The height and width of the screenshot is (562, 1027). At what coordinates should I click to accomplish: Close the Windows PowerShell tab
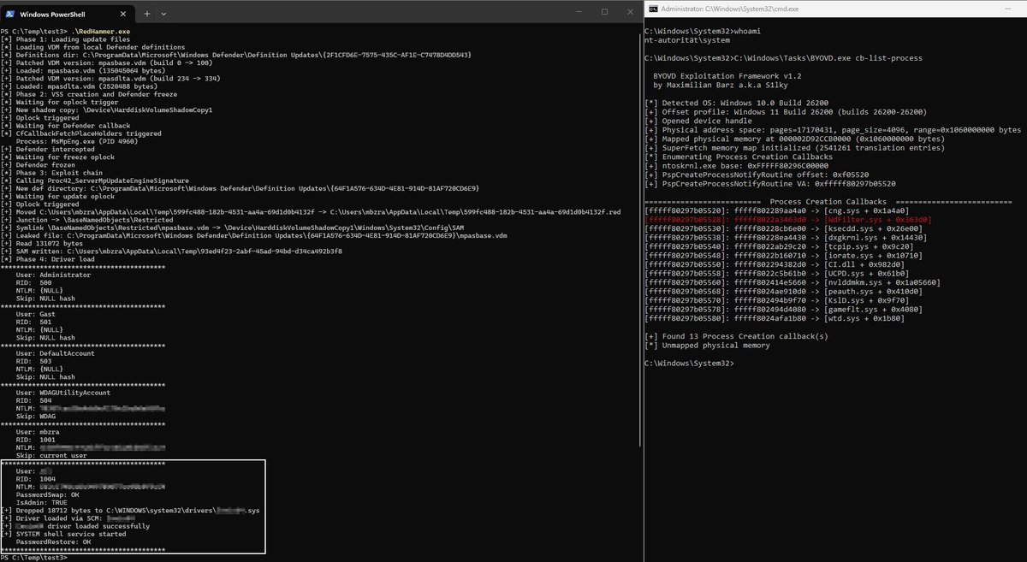coord(124,13)
